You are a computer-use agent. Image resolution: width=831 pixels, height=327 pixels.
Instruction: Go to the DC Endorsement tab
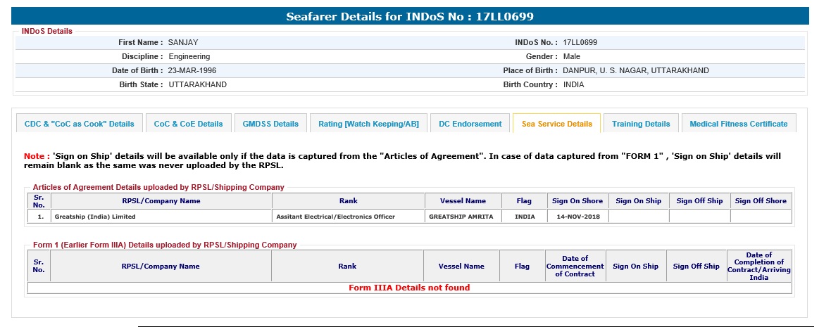click(470, 124)
